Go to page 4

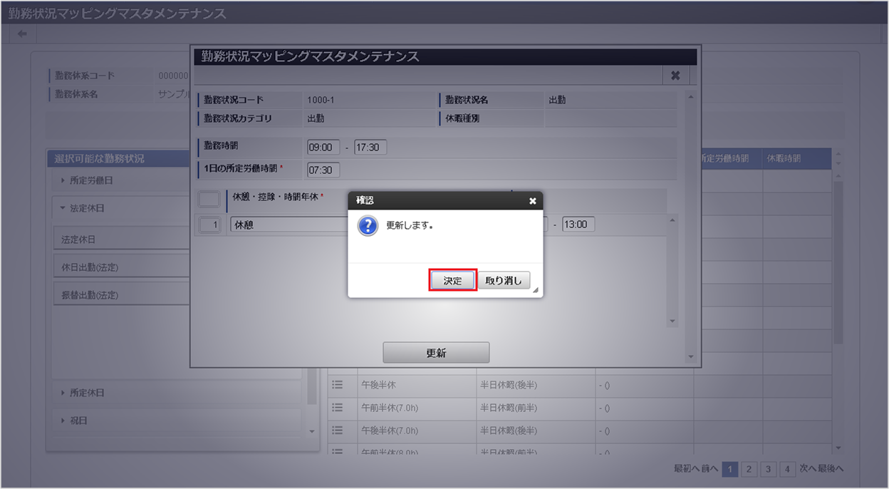[x=787, y=469]
